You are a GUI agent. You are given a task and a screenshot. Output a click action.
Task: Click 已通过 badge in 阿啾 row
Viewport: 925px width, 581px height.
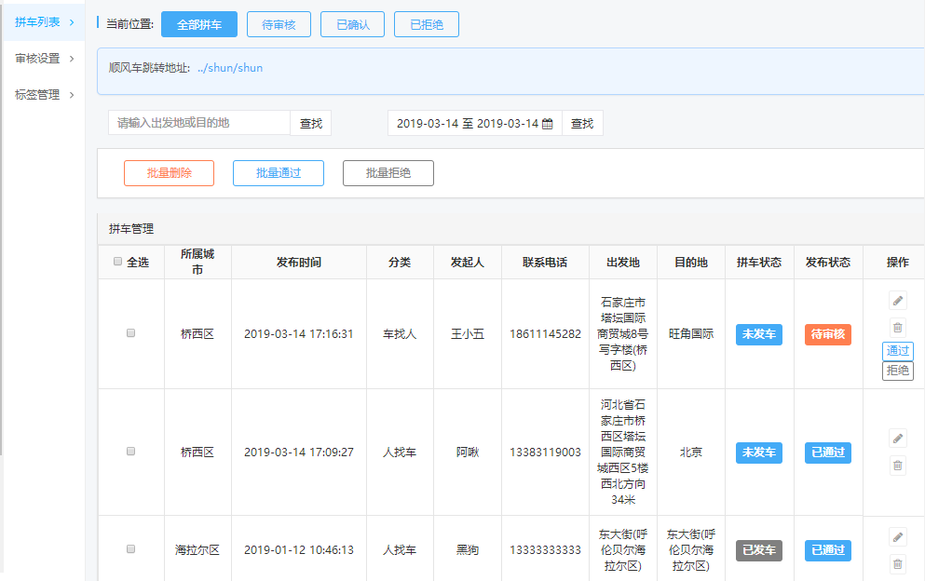coord(828,453)
